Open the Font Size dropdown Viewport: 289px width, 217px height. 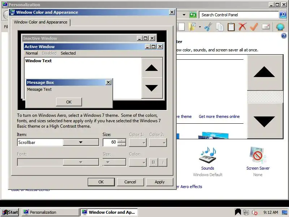114,162
